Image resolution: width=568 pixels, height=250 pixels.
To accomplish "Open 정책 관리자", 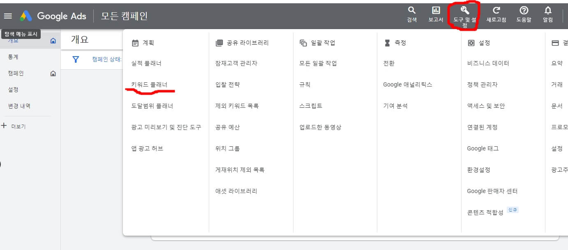I will point(483,85).
